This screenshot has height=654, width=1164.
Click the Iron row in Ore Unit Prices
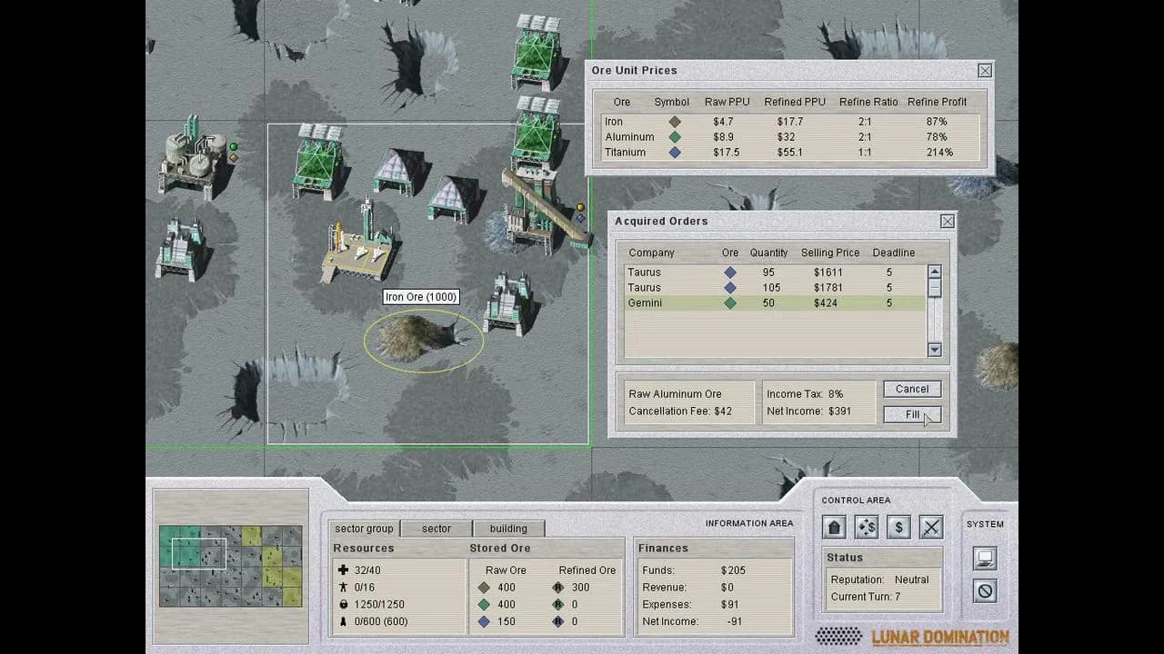[x=790, y=122]
